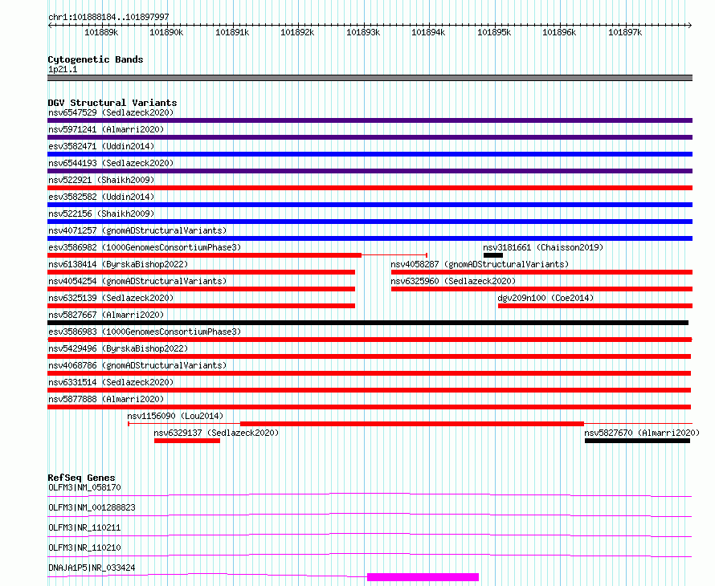The width and height of the screenshot is (715, 586).
Task: Click the 101893k ruler tick label
Action: tap(363, 32)
